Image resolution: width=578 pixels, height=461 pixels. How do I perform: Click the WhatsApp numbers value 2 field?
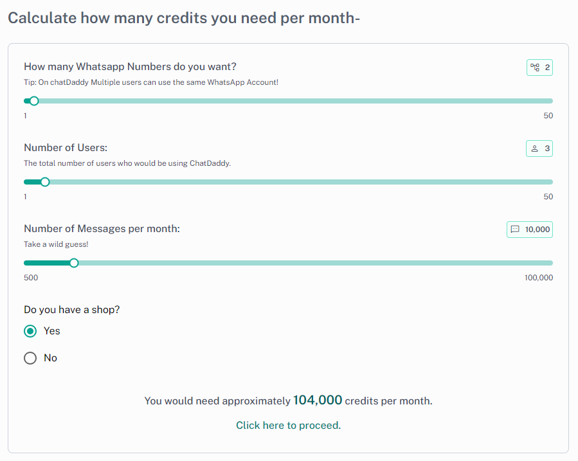(x=547, y=68)
